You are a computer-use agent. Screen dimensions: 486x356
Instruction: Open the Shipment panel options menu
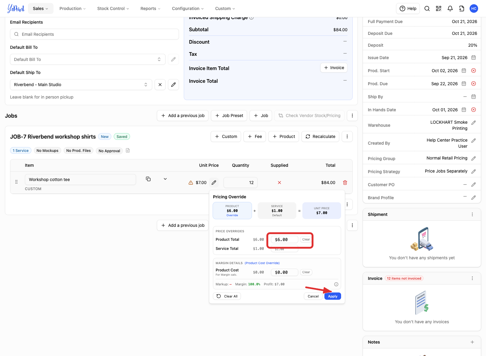(x=472, y=214)
